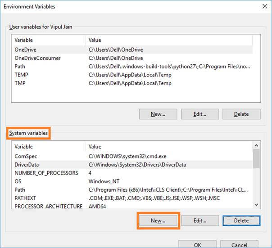The height and width of the screenshot is (248, 272).
Task: Click Value column header in User variables
Action: (x=169, y=40)
